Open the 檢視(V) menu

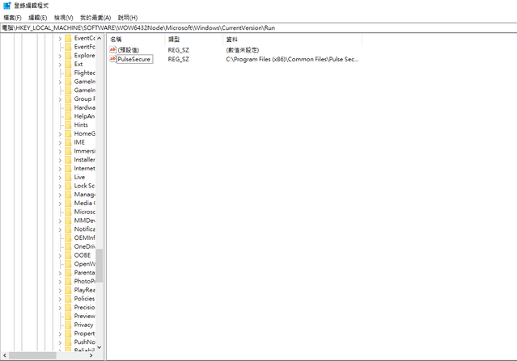[63, 17]
